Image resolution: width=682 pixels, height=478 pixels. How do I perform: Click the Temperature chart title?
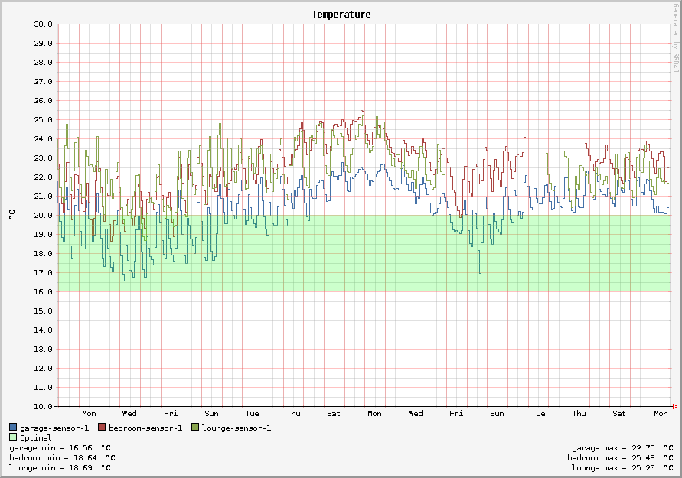pyautogui.click(x=341, y=15)
